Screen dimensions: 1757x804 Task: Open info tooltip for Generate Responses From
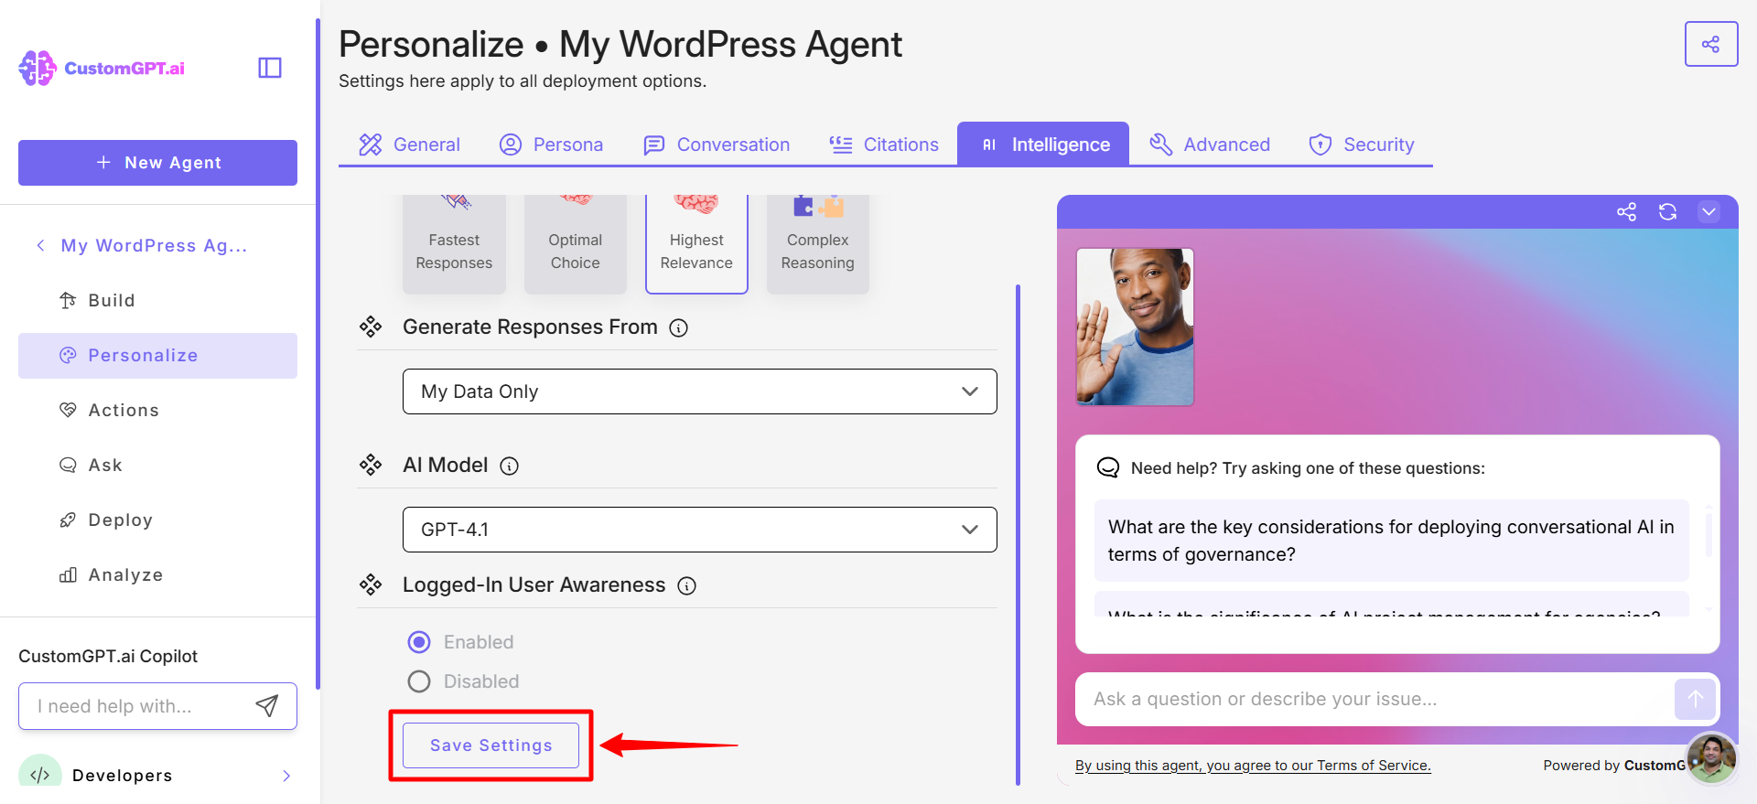click(678, 327)
